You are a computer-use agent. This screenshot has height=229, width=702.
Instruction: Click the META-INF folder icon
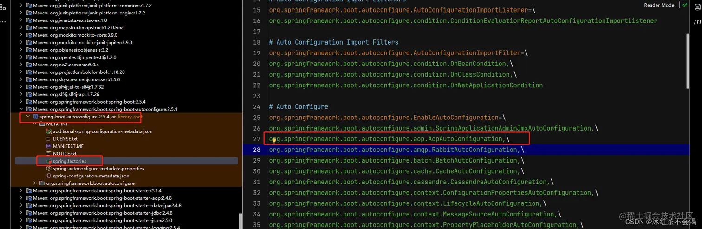point(42,124)
